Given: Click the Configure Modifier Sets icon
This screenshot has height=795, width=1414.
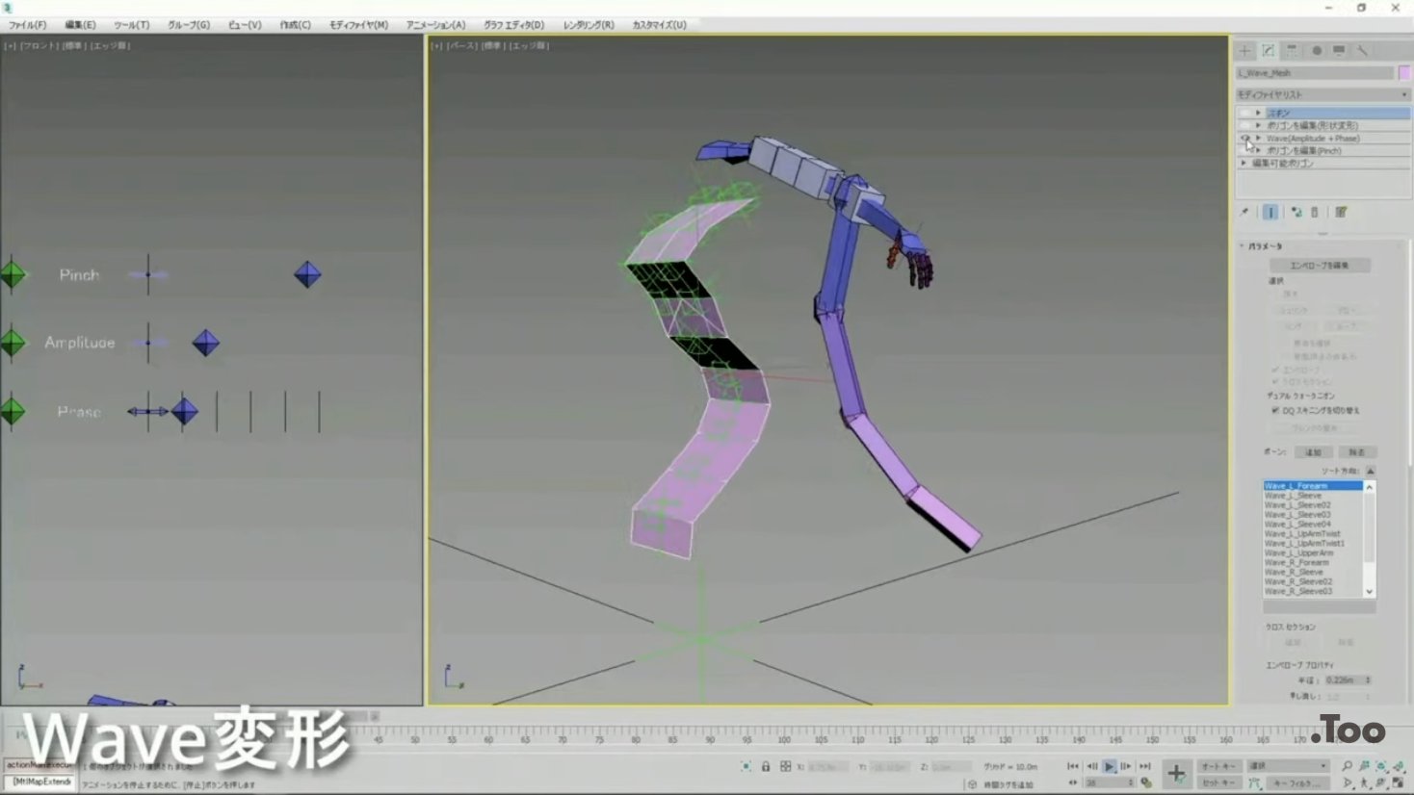Looking at the screenshot, I should pos(1341,213).
